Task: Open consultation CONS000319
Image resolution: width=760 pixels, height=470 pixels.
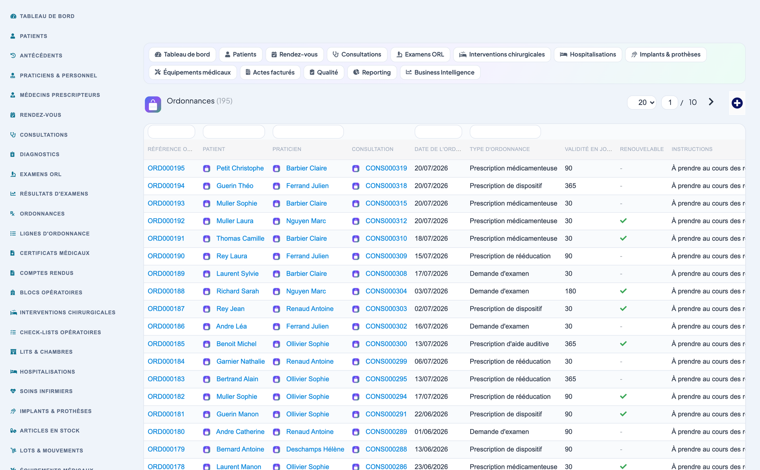Action: (386, 168)
